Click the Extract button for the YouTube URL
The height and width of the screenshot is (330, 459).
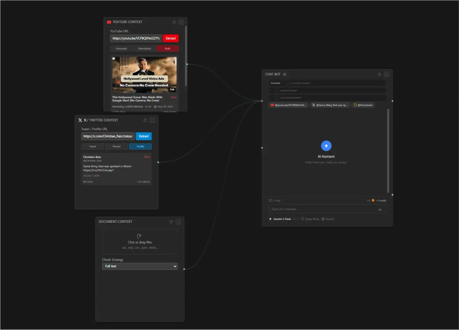[171, 38]
